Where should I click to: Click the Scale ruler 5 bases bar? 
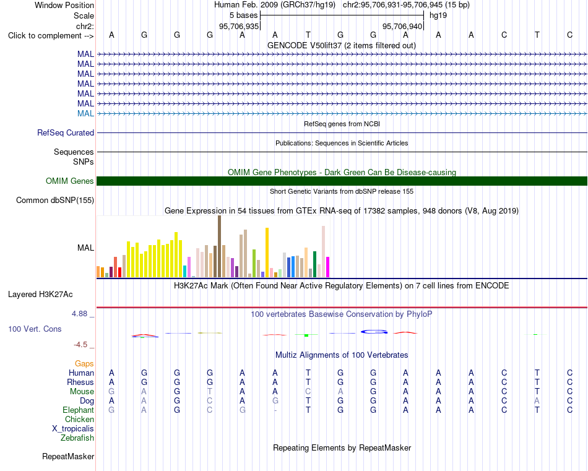tap(342, 15)
